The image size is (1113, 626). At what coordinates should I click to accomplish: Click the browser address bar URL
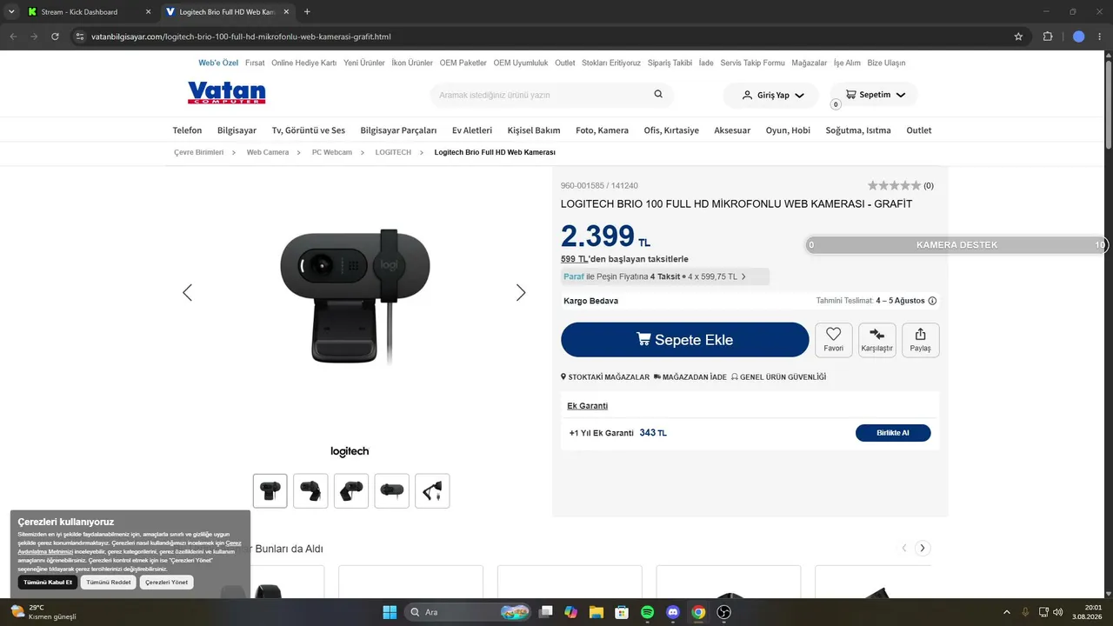(241, 37)
